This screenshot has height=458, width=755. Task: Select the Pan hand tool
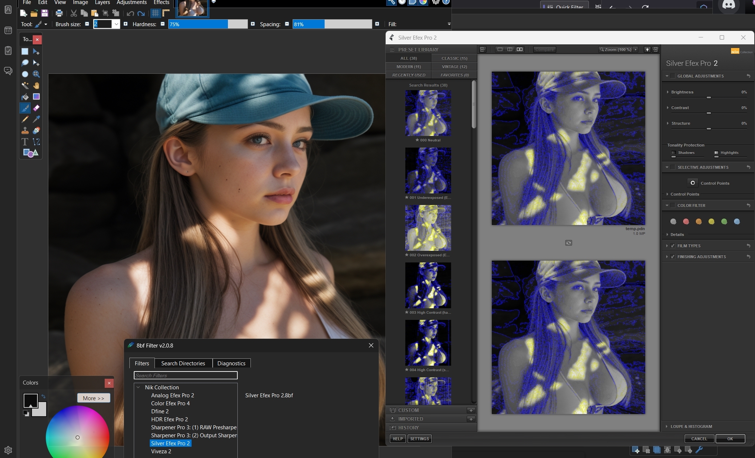point(36,85)
